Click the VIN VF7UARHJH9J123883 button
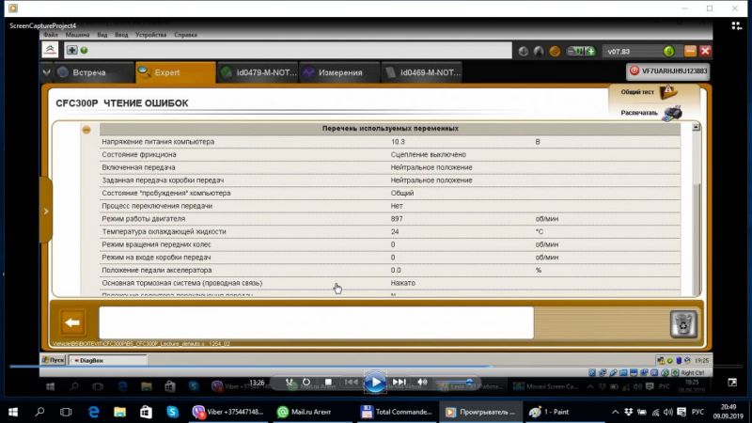752x423 pixels. click(668, 70)
